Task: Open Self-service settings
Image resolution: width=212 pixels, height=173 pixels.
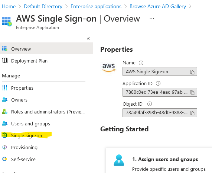Action: click(x=23, y=160)
